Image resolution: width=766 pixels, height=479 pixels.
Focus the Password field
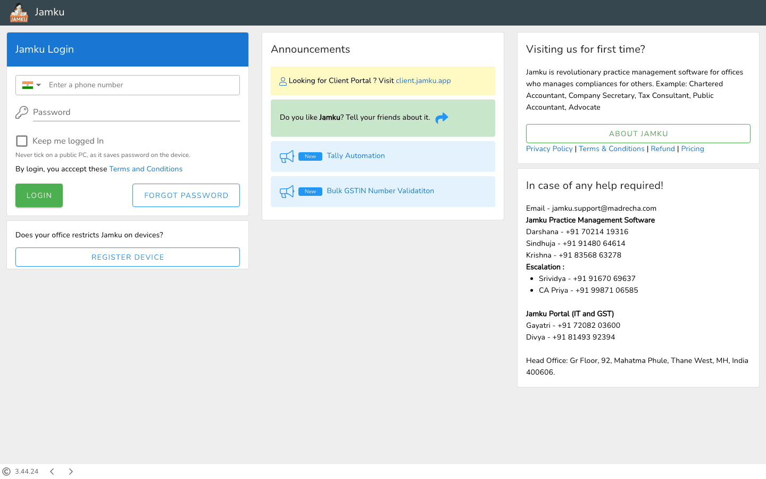point(136,112)
